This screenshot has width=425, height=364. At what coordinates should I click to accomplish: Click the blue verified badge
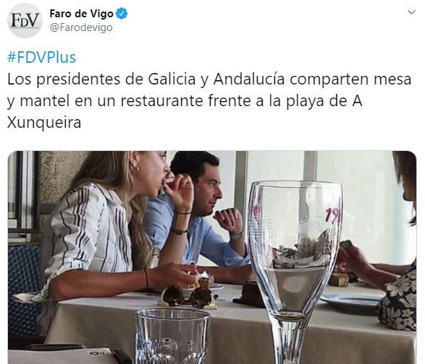click(122, 14)
